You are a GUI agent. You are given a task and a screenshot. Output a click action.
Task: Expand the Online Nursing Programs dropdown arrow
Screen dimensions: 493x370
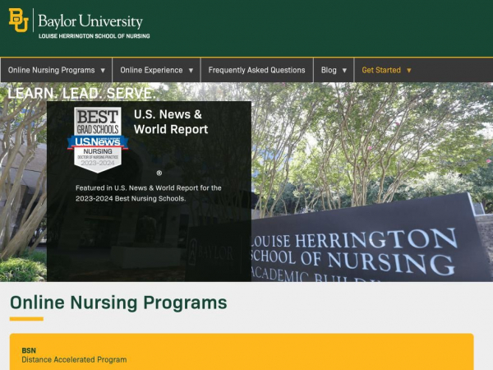pos(103,71)
